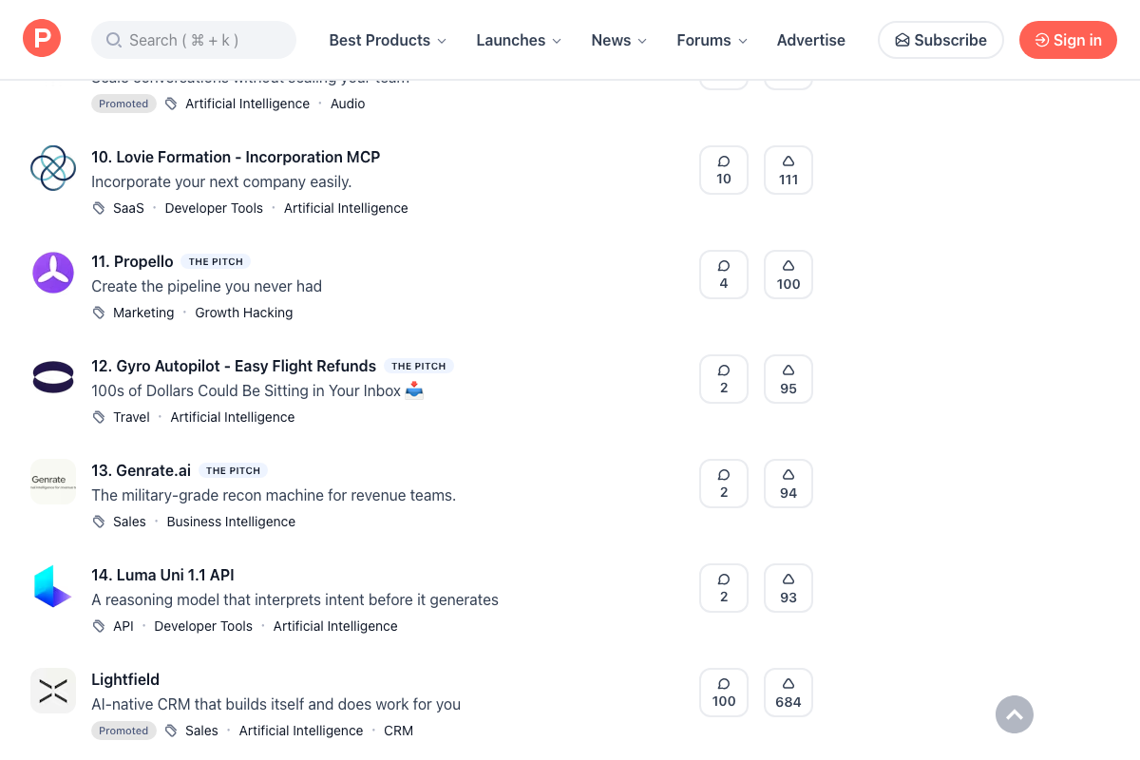Open 10. Lovie Formation - Incorporation MCP
This screenshot has height=760, width=1140.
pyautogui.click(x=236, y=157)
